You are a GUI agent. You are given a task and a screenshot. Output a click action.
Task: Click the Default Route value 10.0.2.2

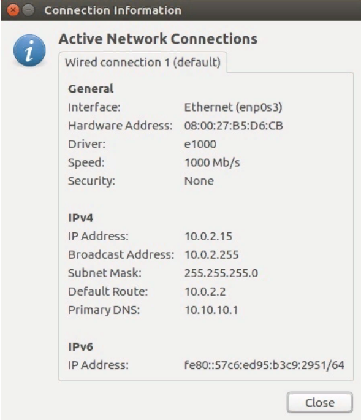[x=205, y=291]
